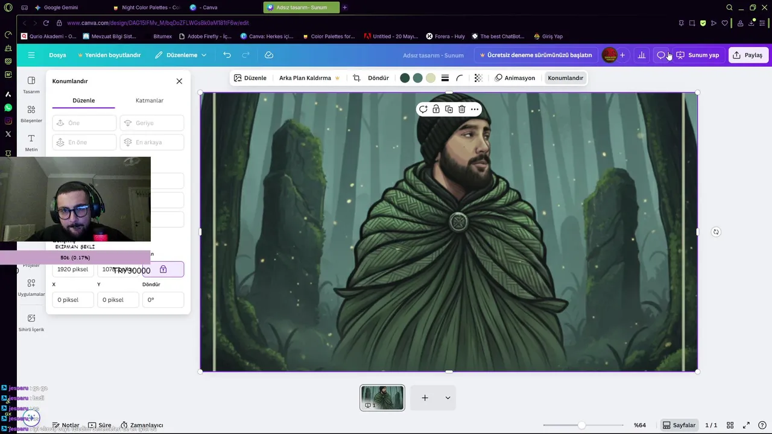This screenshot has height=434, width=772.
Task: Click the rotate handle beside the canvas
Action: click(x=716, y=232)
